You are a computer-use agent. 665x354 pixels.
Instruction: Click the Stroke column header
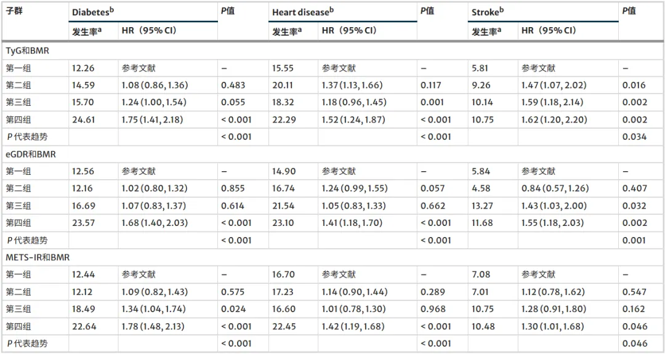(x=487, y=12)
